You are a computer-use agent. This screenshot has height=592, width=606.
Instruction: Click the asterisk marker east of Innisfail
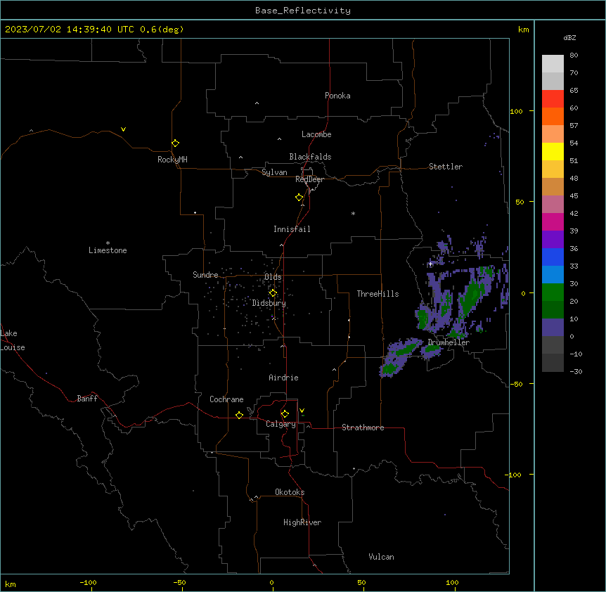point(353,213)
